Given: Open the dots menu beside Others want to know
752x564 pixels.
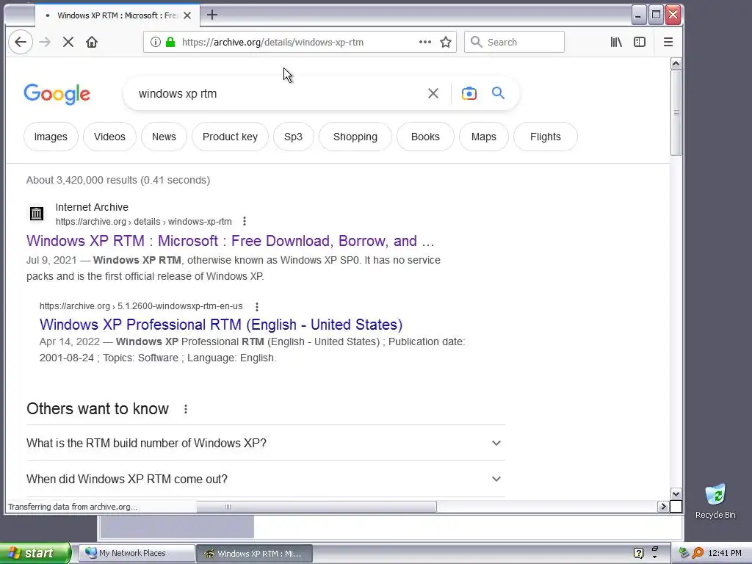Looking at the screenshot, I should 186,409.
